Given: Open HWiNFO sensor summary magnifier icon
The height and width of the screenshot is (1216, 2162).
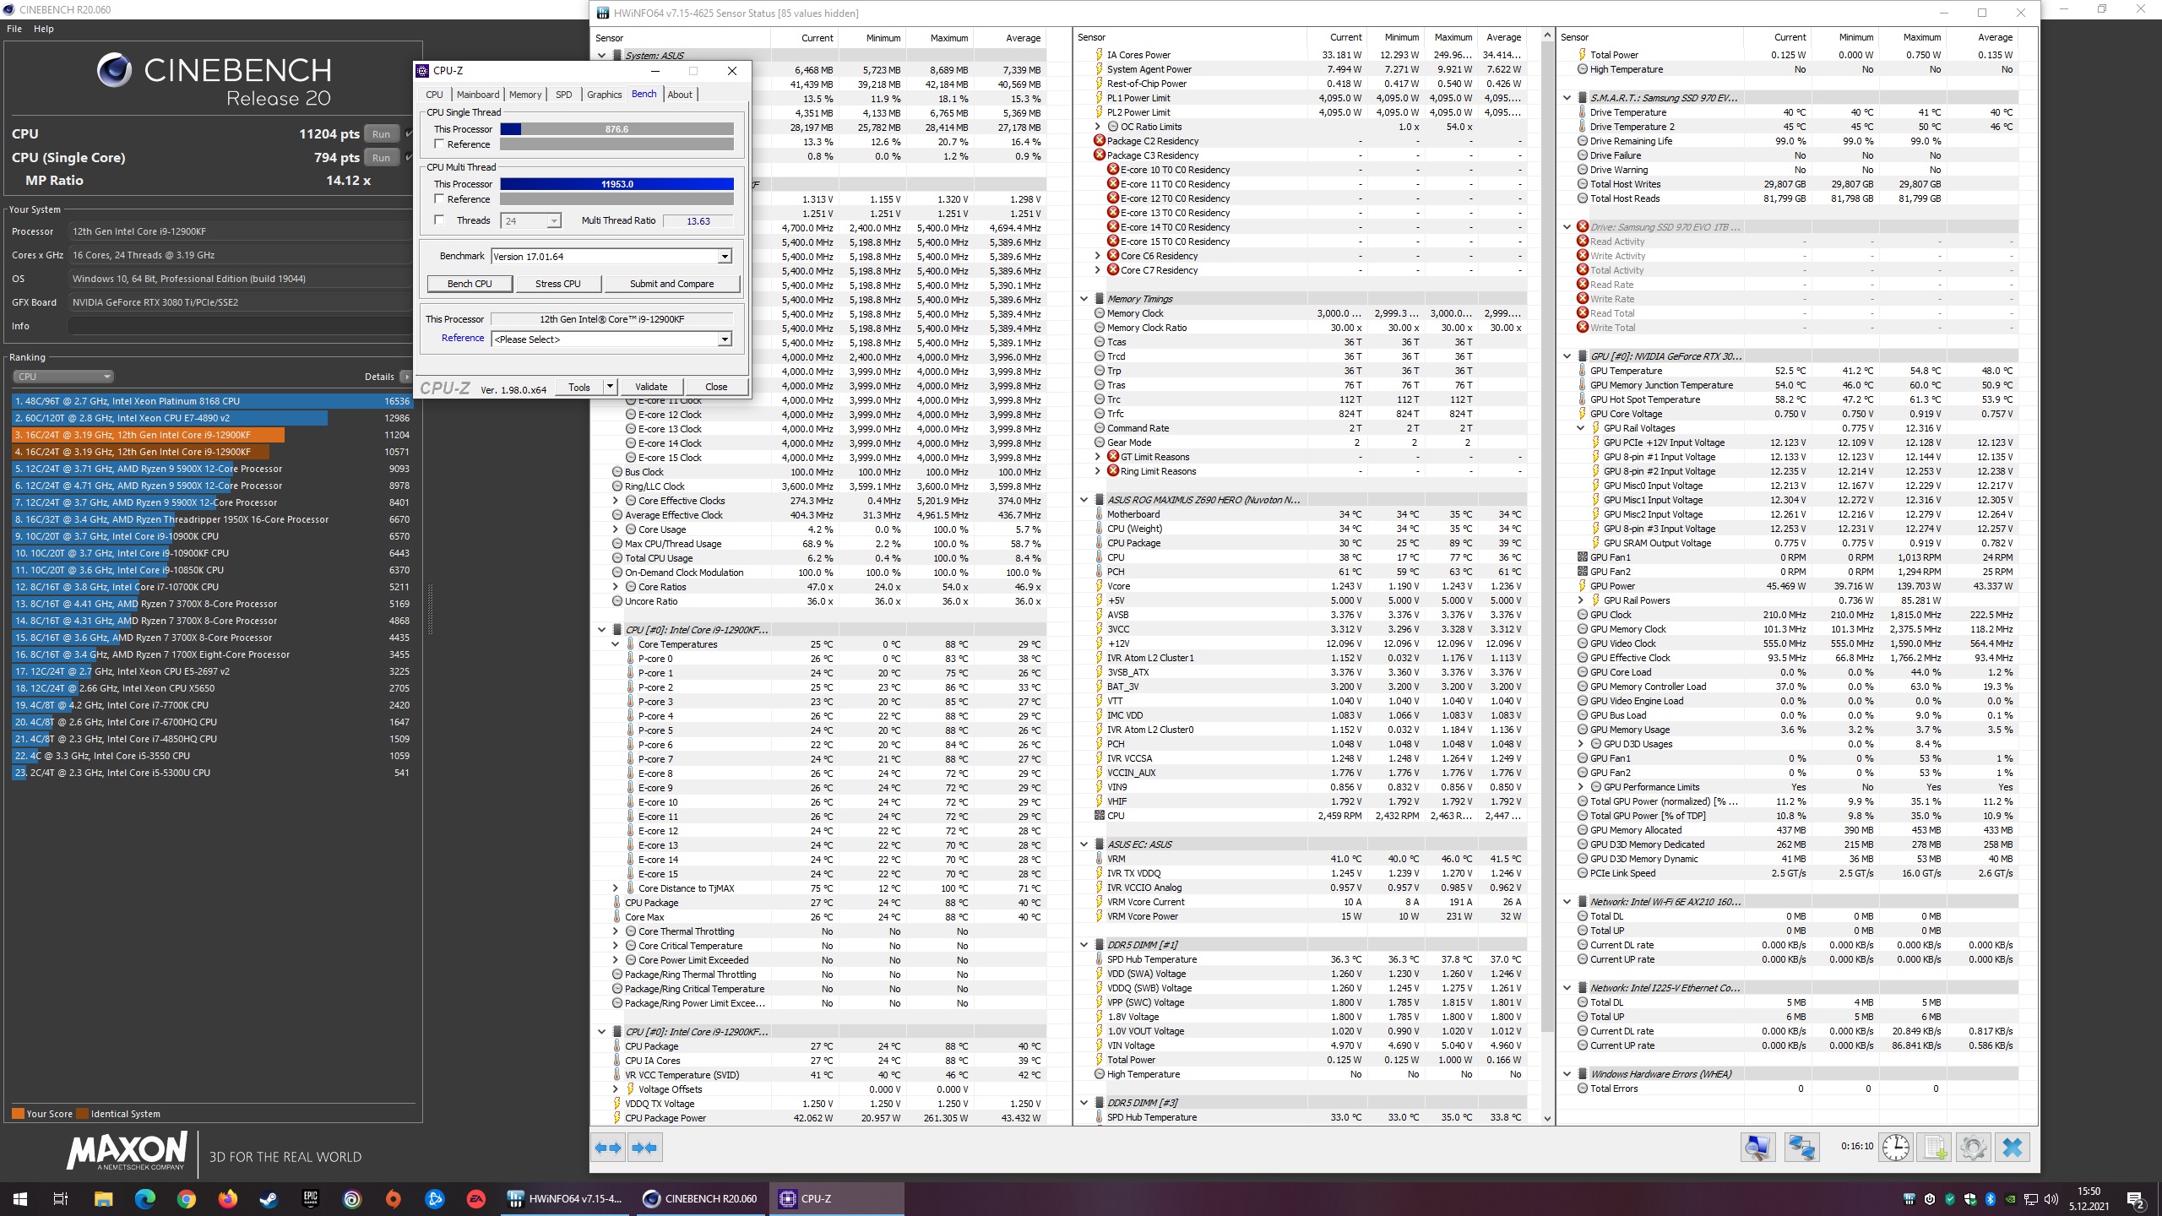Looking at the screenshot, I should coord(1757,1148).
